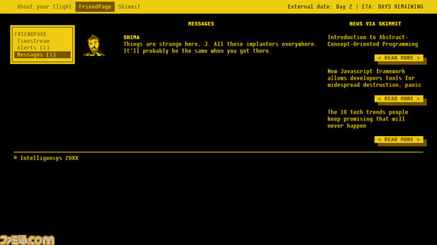Image resolution: width=437 pixels, height=245 pixels.
Task: Click the NEWS VIA SKIMMIT heading
Action: [x=375, y=24]
